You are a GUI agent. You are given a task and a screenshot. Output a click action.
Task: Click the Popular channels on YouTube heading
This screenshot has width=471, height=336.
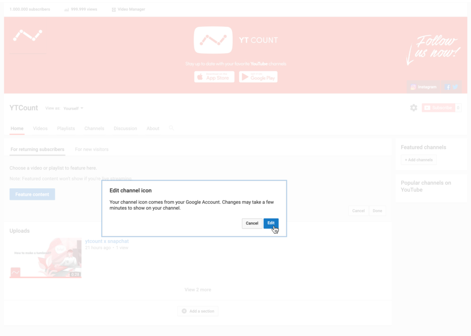426,186
